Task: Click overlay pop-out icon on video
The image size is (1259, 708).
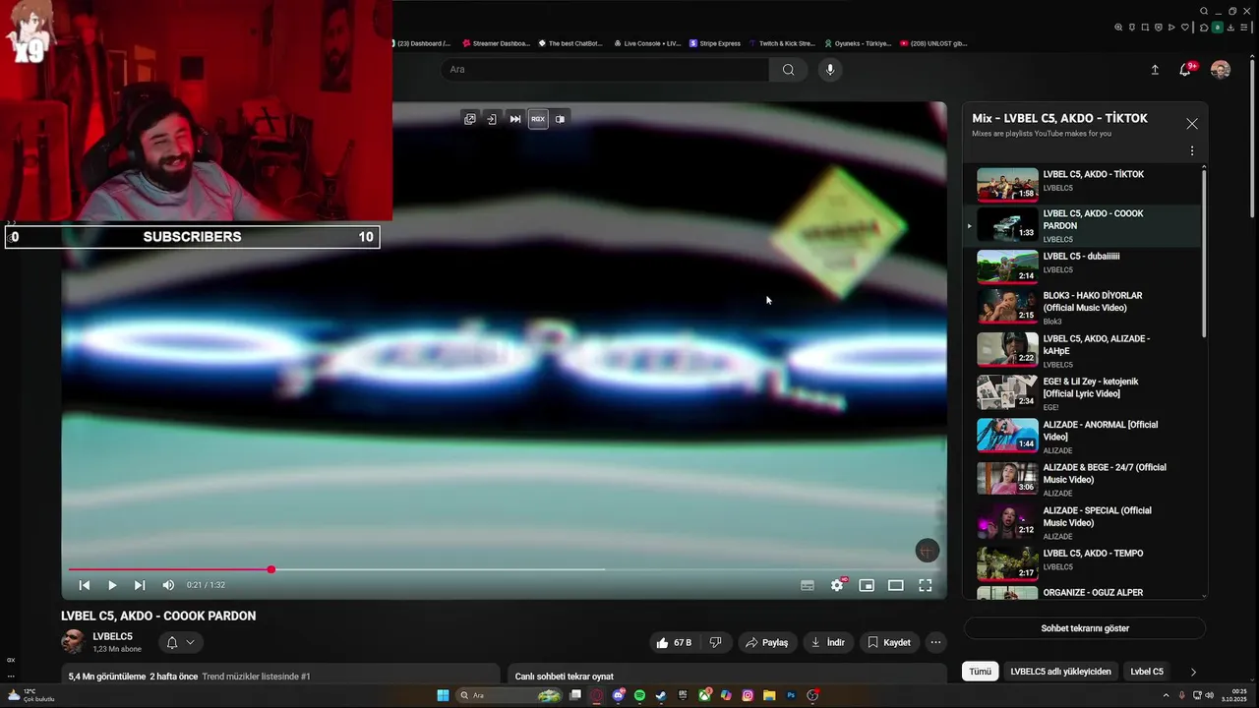Action: pyautogui.click(x=470, y=119)
